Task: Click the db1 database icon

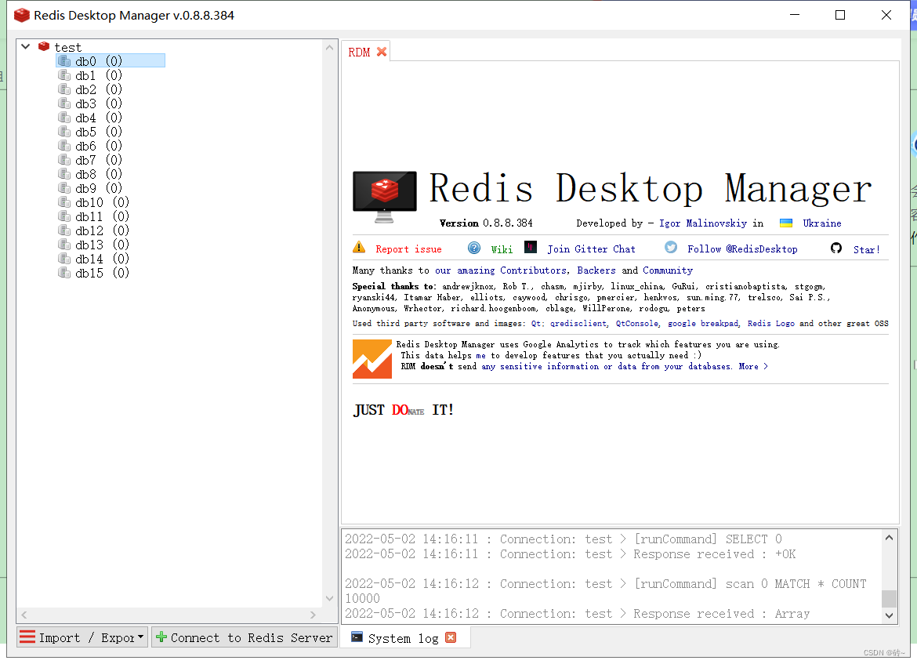Action: click(x=64, y=75)
